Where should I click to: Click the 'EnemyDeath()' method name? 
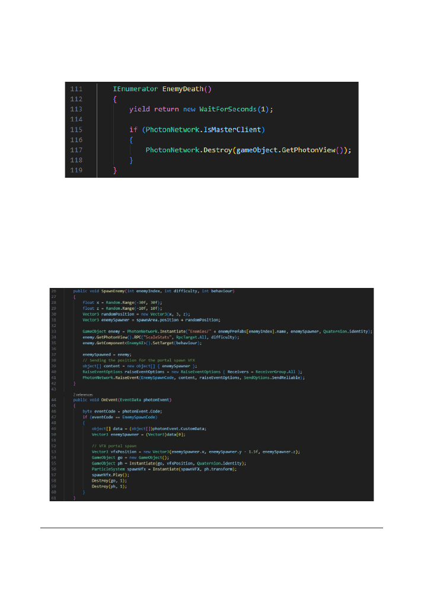coord(187,89)
